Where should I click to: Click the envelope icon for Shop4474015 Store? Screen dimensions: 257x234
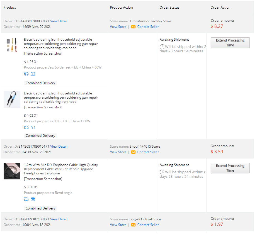click(x=133, y=152)
